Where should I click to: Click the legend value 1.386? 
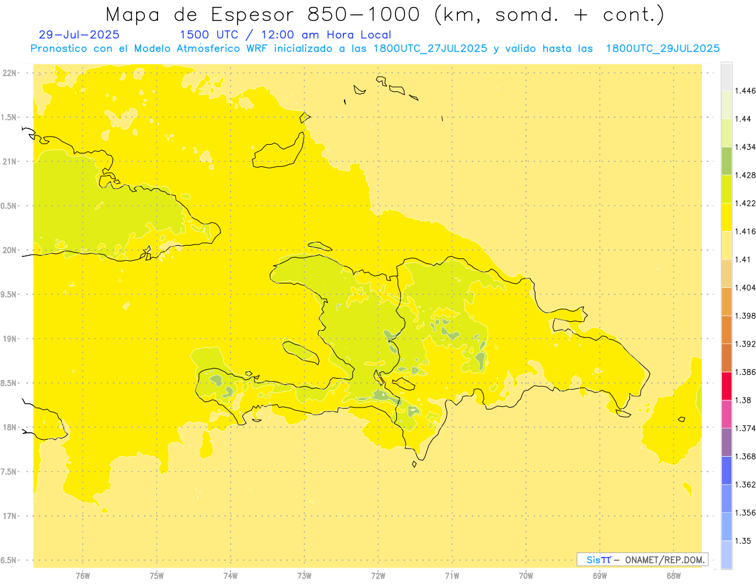[x=746, y=372]
